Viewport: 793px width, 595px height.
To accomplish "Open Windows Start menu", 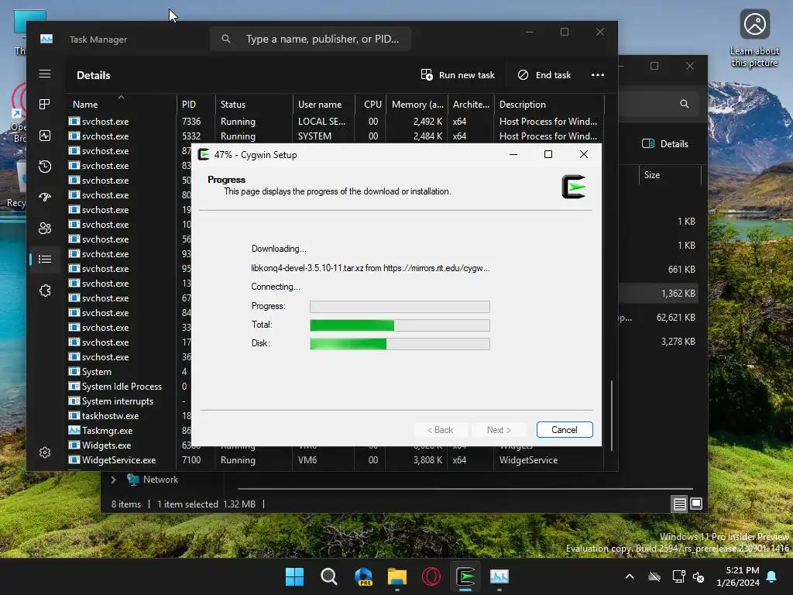I will click(x=294, y=576).
